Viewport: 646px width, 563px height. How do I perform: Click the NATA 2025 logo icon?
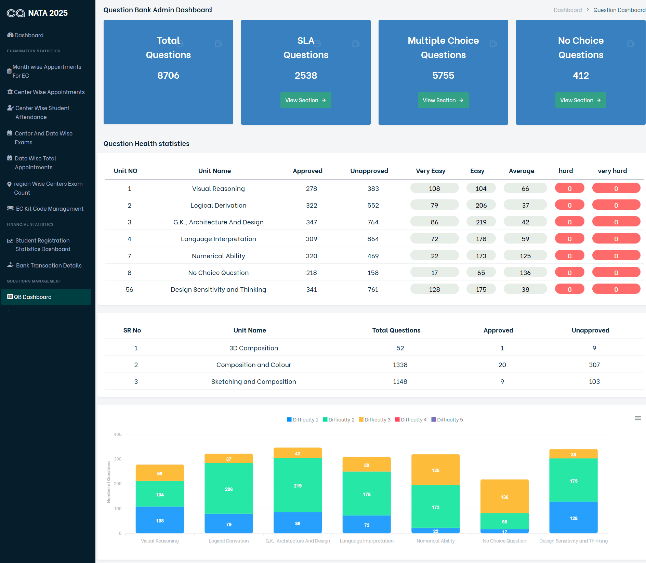coord(16,13)
